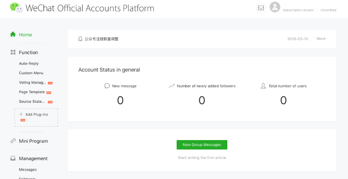
Task: Select Custom Menu from the sidebar
Action: tap(31, 73)
